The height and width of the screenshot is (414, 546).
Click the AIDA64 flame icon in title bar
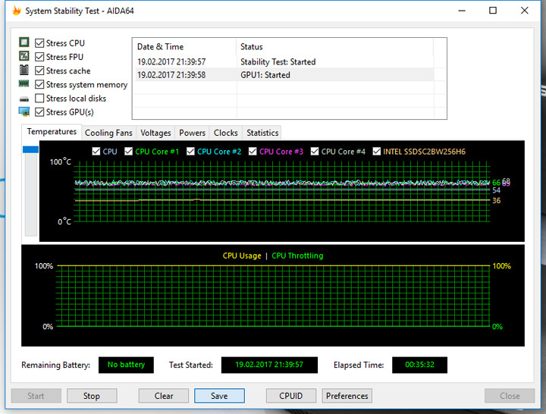[x=17, y=11]
